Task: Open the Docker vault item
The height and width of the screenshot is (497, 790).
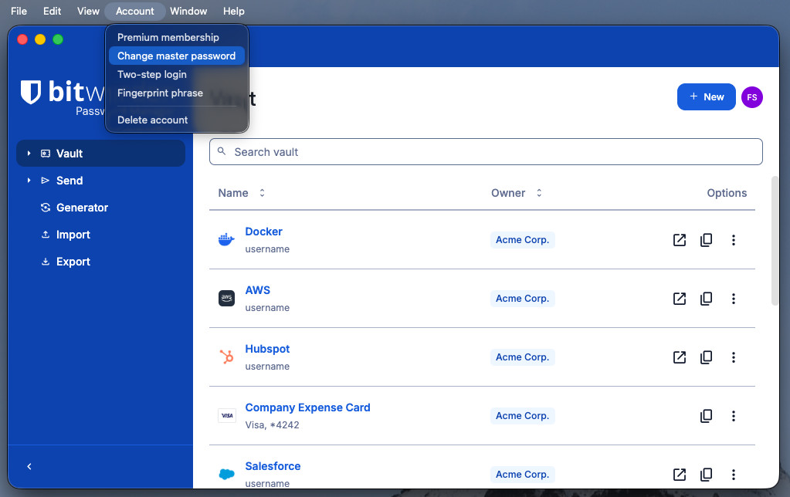Action: pos(263,232)
